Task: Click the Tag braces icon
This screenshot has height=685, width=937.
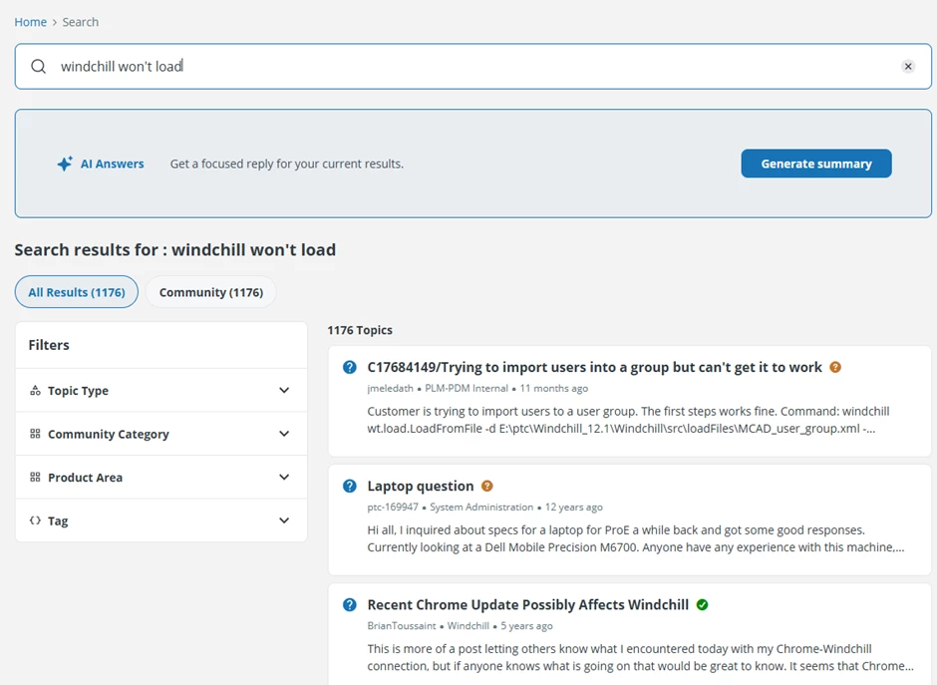Action: (35, 520)
